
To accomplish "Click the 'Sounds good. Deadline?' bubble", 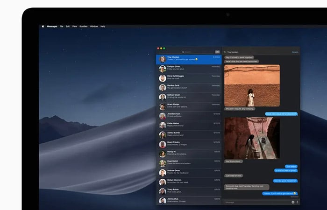I will [x=285, y=181].
